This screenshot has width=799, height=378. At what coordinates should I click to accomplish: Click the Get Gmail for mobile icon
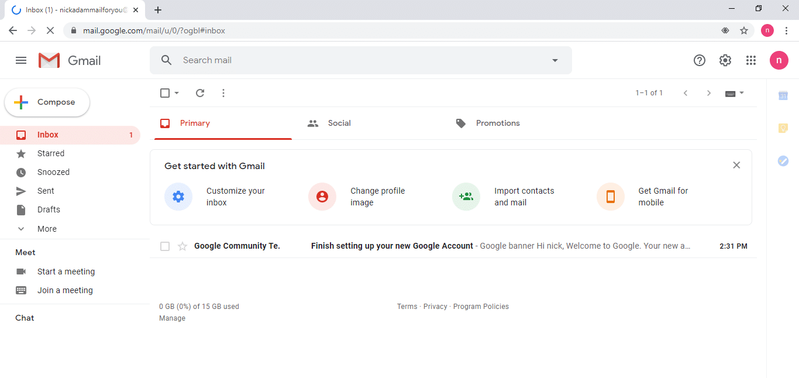coord(611,197)
